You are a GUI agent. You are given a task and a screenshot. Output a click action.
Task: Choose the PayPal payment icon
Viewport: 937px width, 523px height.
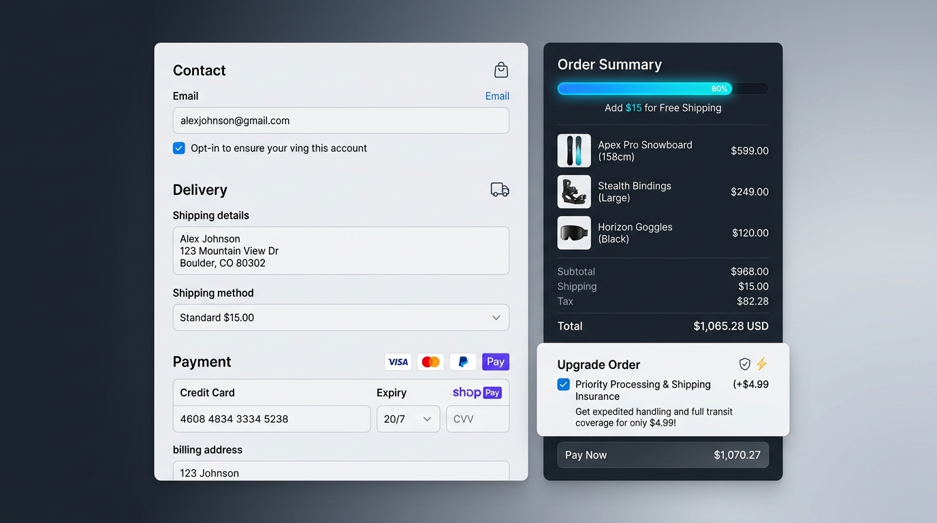tap(463, 362)
